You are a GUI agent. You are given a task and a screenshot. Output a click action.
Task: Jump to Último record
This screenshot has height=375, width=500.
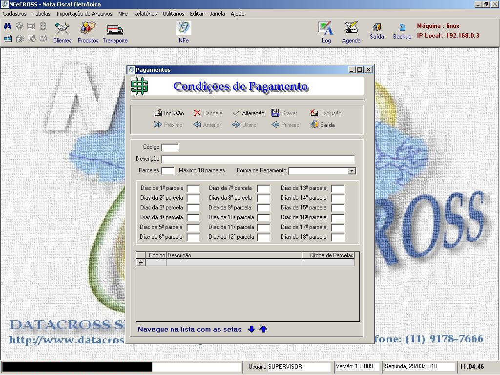[x=244, y=125]
